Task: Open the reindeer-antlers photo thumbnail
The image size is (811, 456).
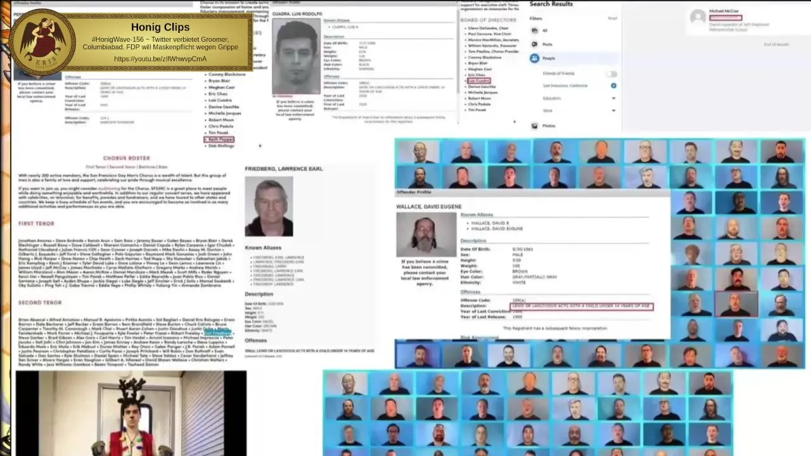Action: point(131,413)
